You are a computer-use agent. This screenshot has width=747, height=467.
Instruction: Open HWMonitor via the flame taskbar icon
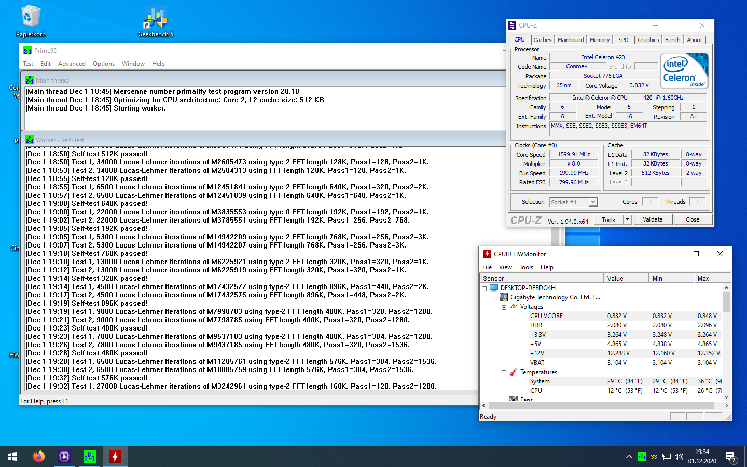point(115,456)
